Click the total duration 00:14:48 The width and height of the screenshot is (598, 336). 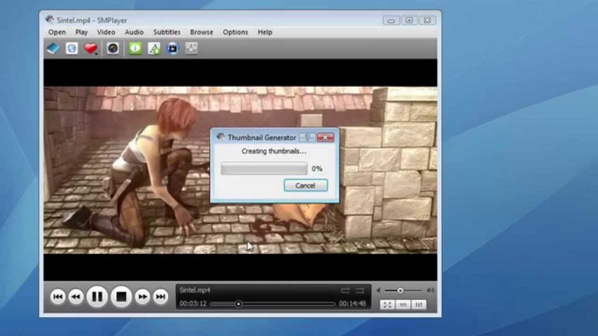click(352, 303)
